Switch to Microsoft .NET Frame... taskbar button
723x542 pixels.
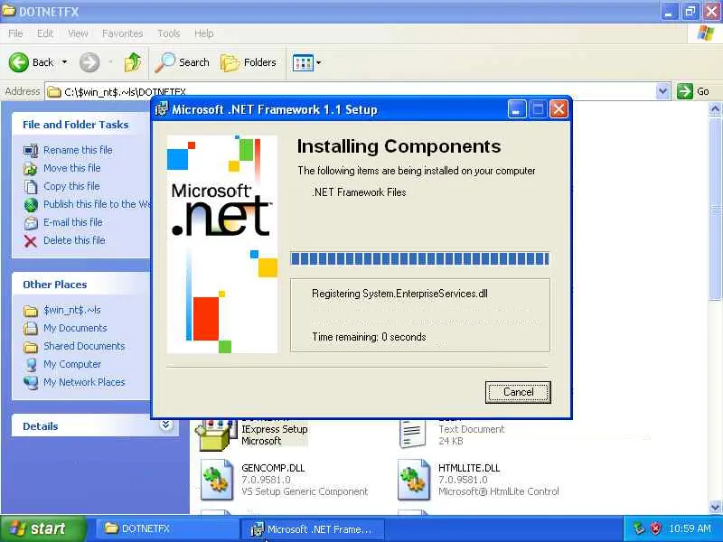click(x=313, y=529)
